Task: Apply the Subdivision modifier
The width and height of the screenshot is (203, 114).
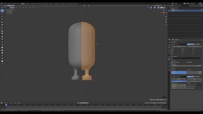Action: click(179, 79)
